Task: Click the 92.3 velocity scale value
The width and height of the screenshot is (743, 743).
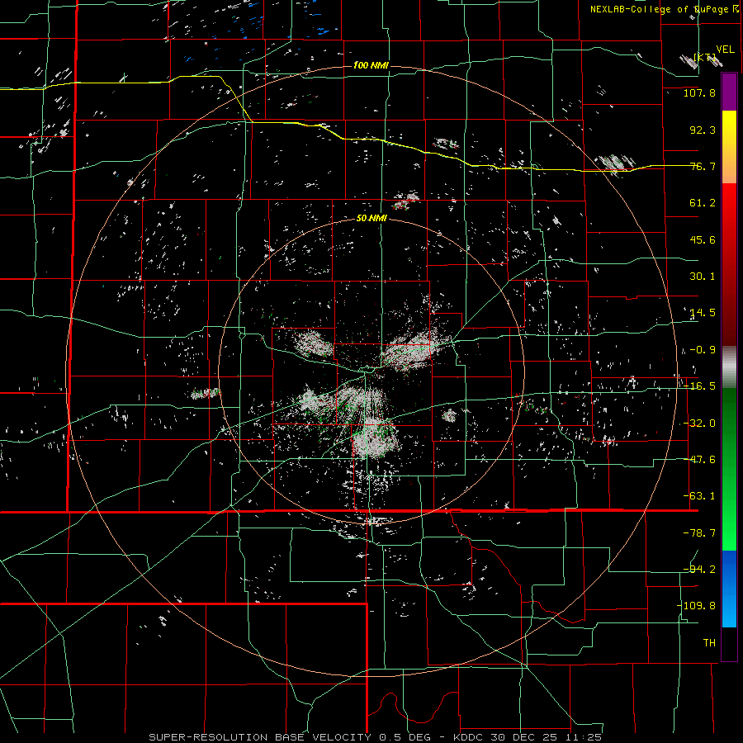Action: tap(703, 130)
